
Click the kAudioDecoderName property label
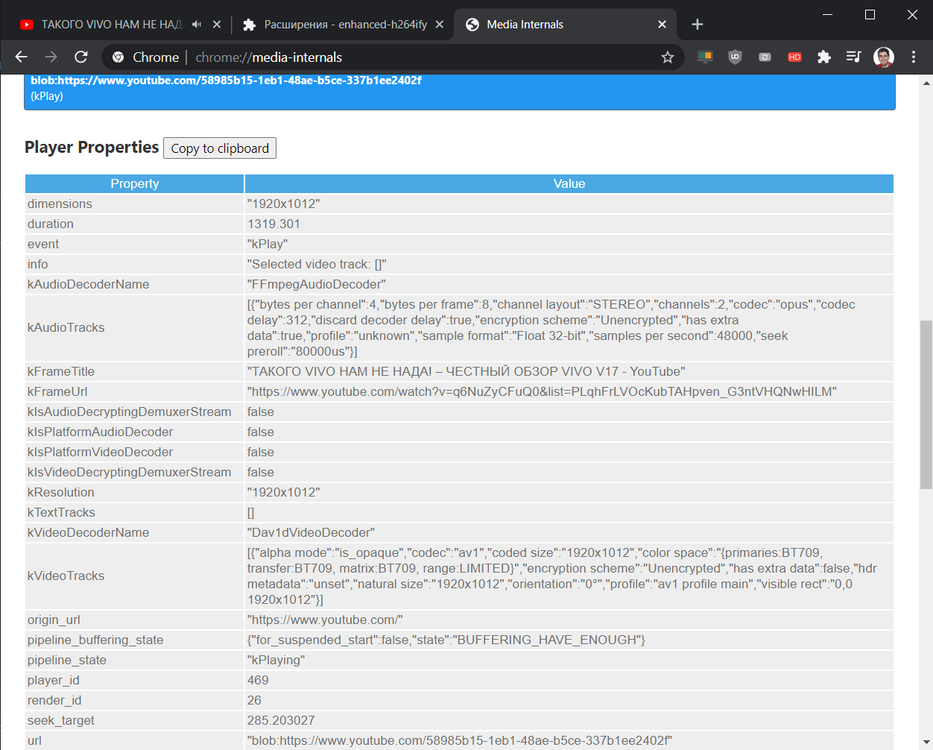point(88,284)
